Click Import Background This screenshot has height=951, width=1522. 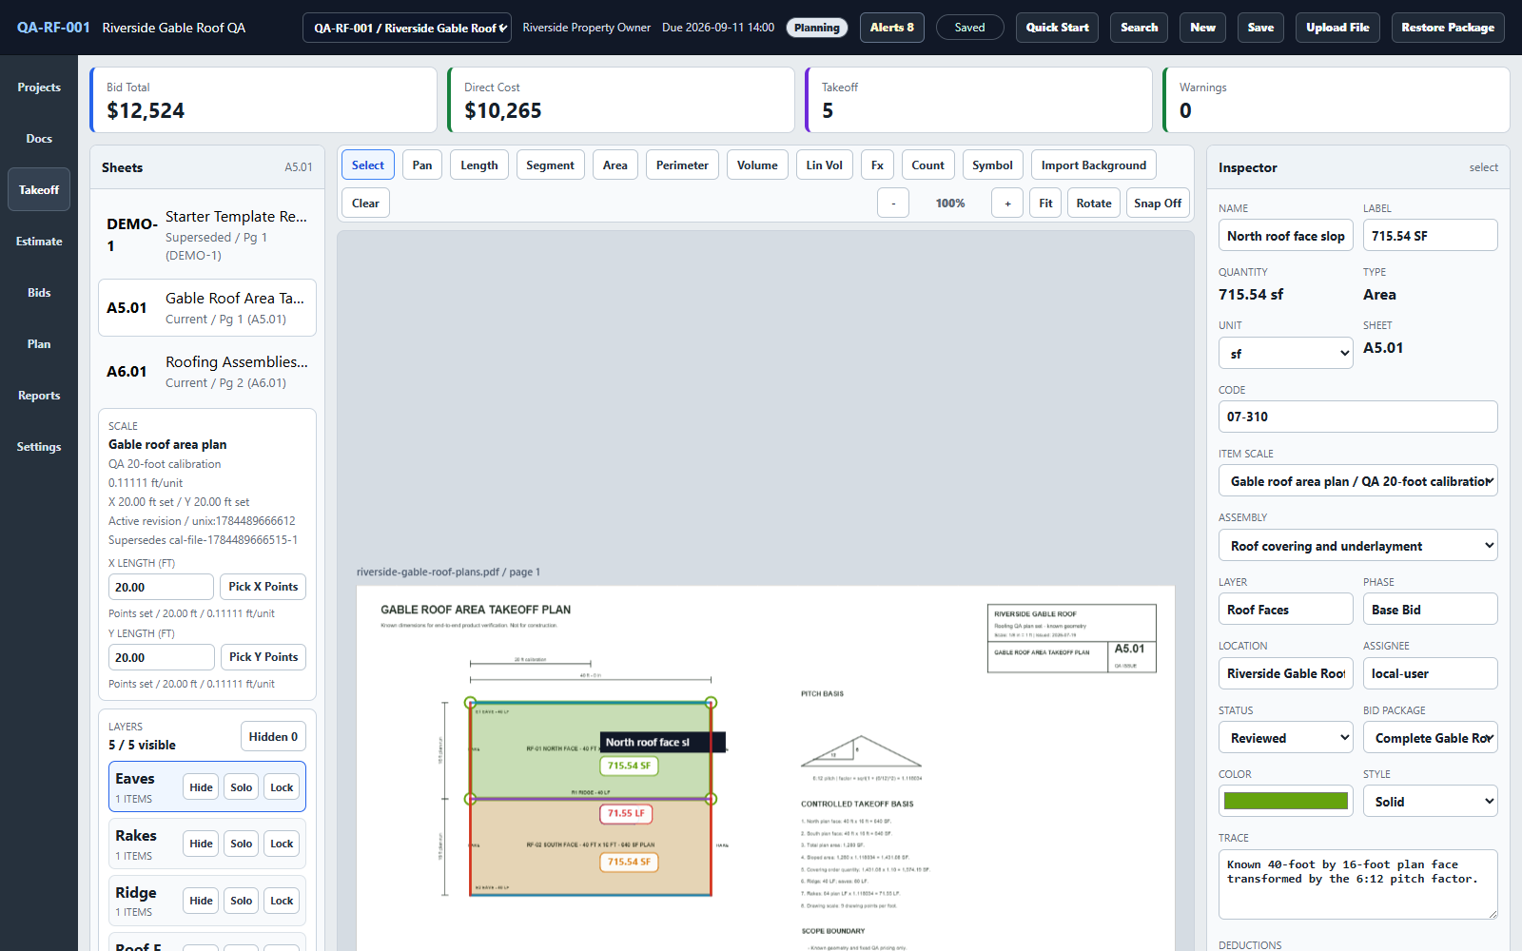1094,165
